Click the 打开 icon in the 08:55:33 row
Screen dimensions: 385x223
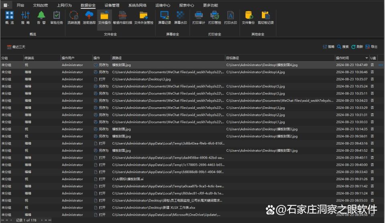tap(96, 200)
